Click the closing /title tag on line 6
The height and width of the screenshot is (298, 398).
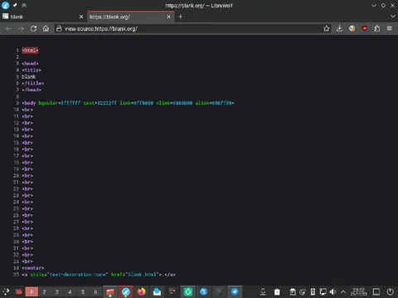click(x=33, y=84)
